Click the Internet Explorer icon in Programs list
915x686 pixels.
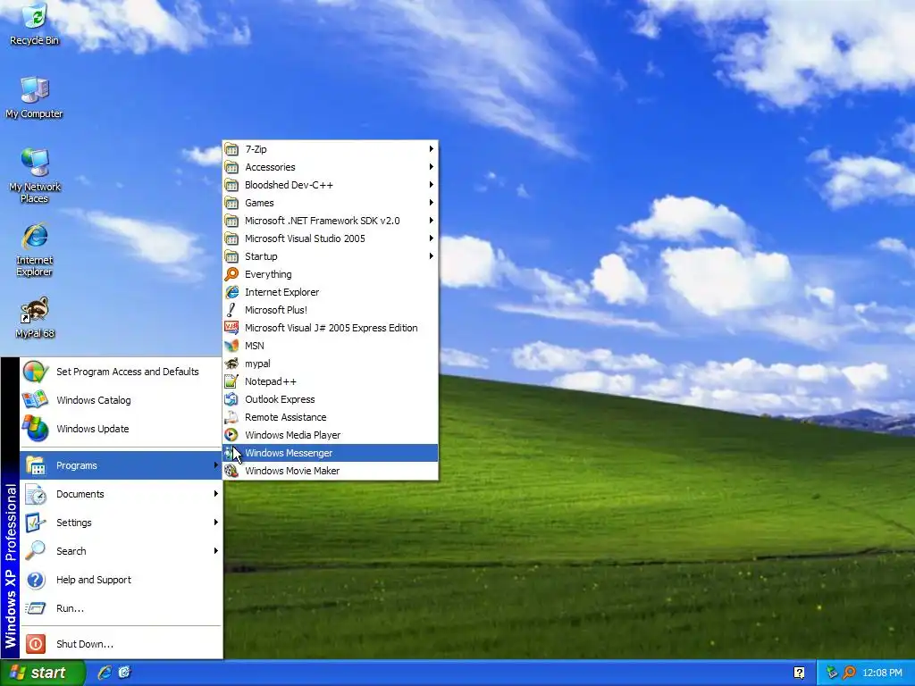[231, 292]
